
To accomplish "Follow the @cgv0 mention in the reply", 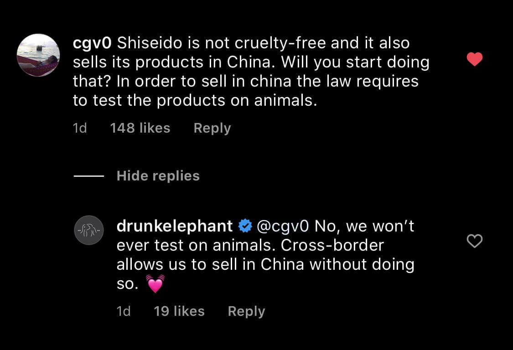I will 283,226.
